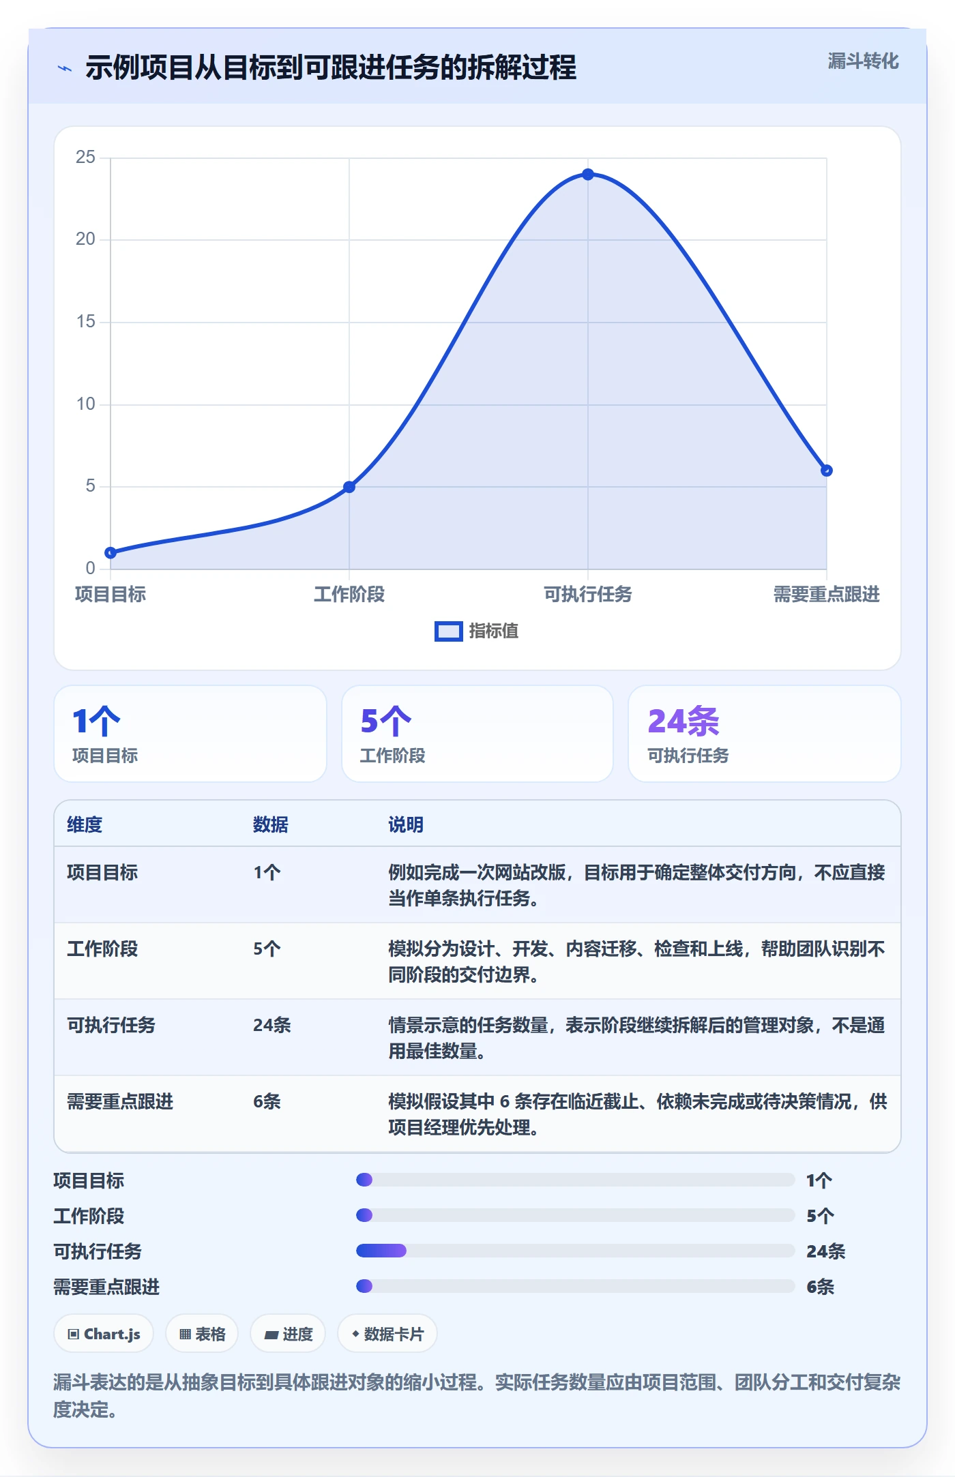Click the 说明 column header
This screenshot has width=955, height=1477.
[x=406, y=825]
